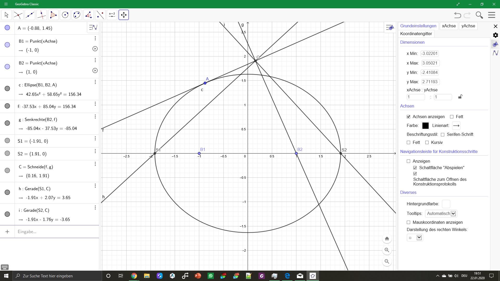Open Windows Start menu

6,276
